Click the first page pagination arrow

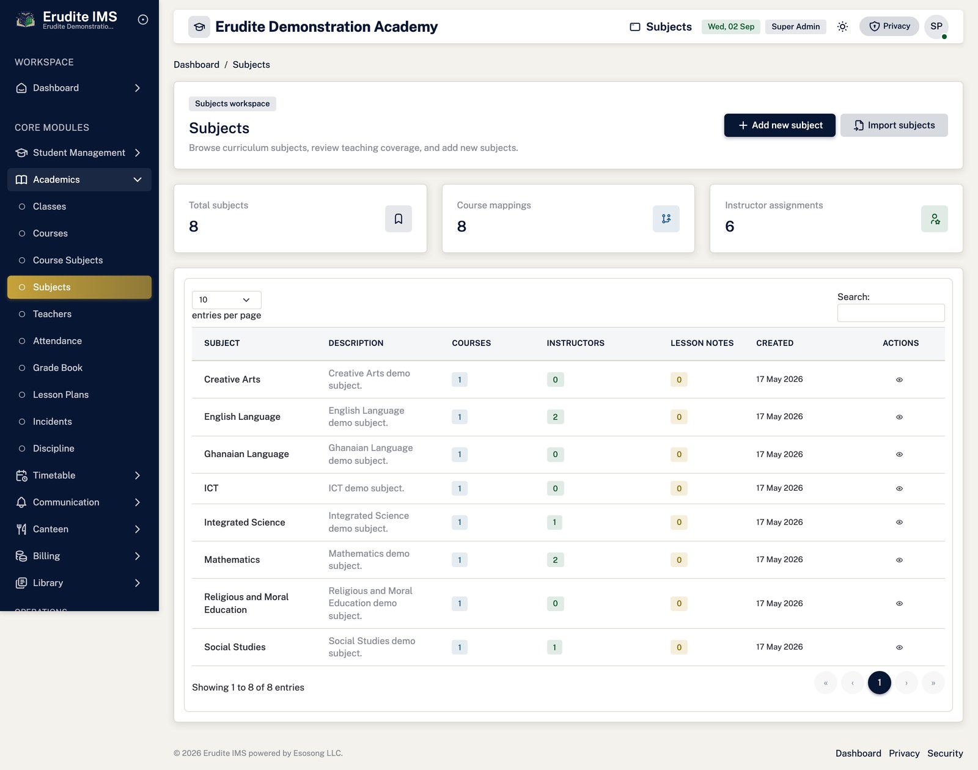click(826, 683)
